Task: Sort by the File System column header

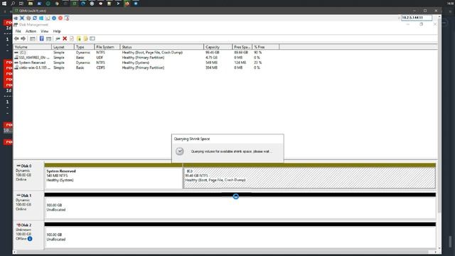Action: 107,47
